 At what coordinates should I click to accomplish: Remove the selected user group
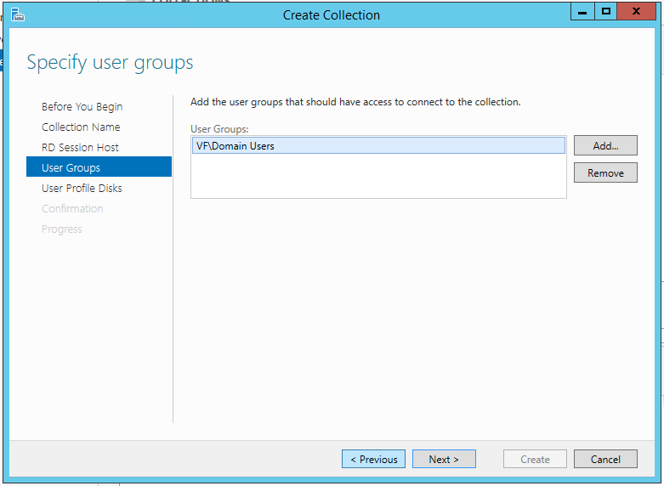tap(605, 173)
